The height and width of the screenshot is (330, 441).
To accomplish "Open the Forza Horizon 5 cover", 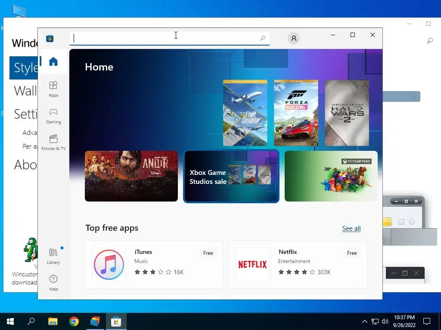I will click(296, 113).
